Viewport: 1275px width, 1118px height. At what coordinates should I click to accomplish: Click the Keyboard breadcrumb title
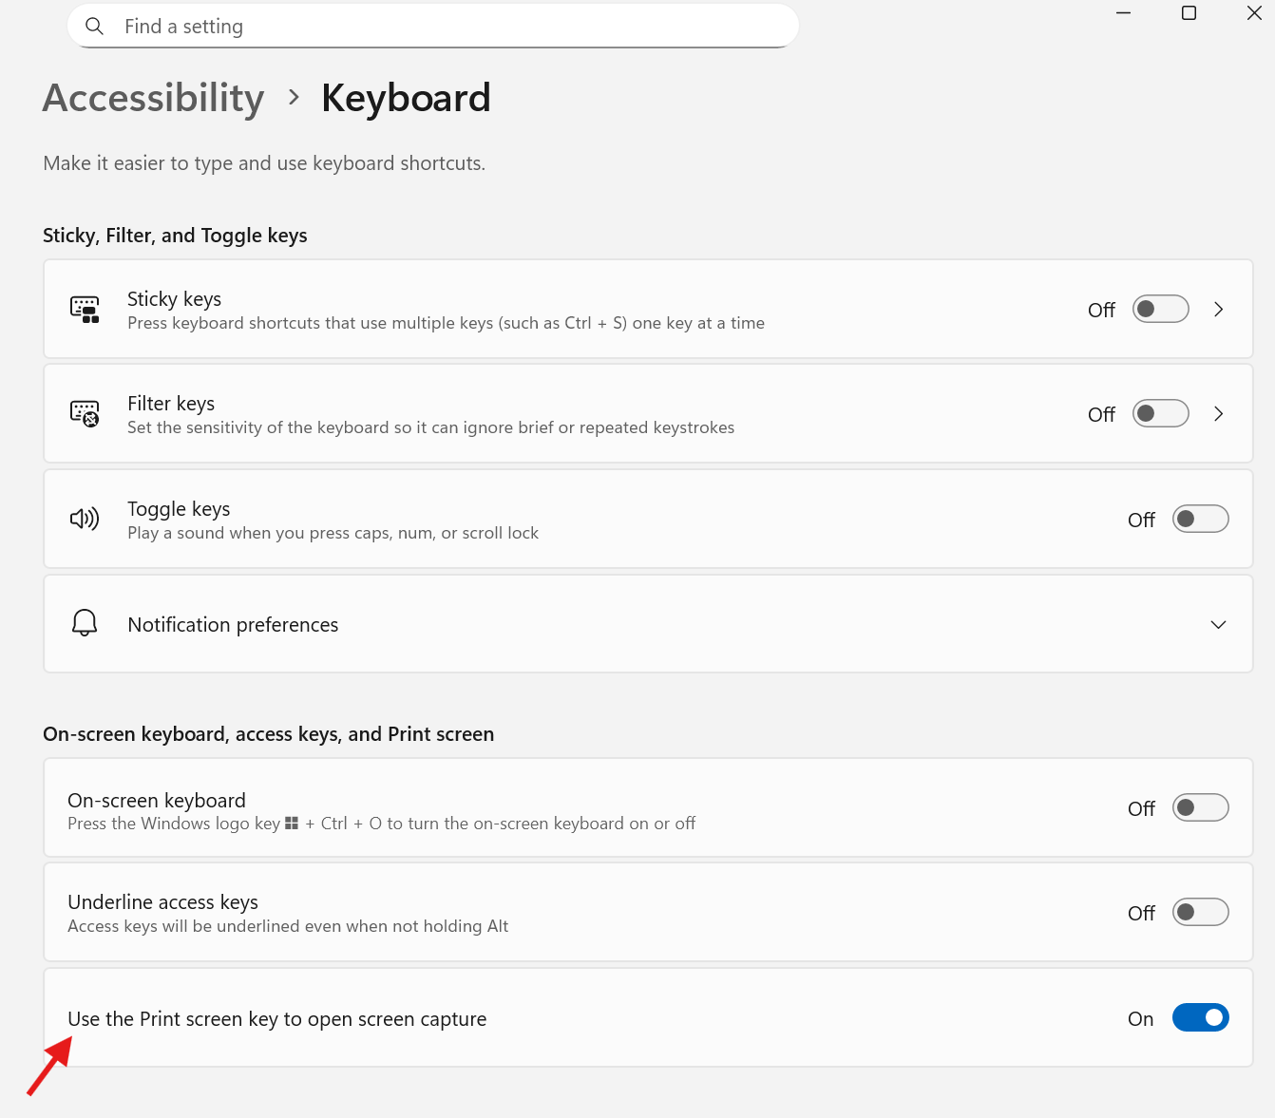(x=406, y=97)
